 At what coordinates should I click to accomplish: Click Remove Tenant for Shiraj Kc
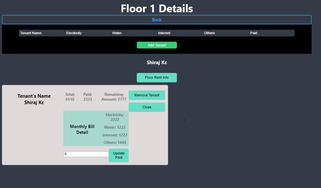(147, 95)
